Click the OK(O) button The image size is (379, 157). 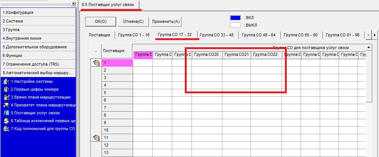click(x=101, y=21)
